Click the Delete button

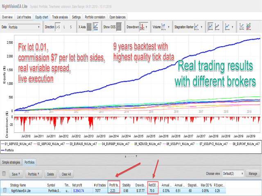pyautogui.click(x=50, y=174)
